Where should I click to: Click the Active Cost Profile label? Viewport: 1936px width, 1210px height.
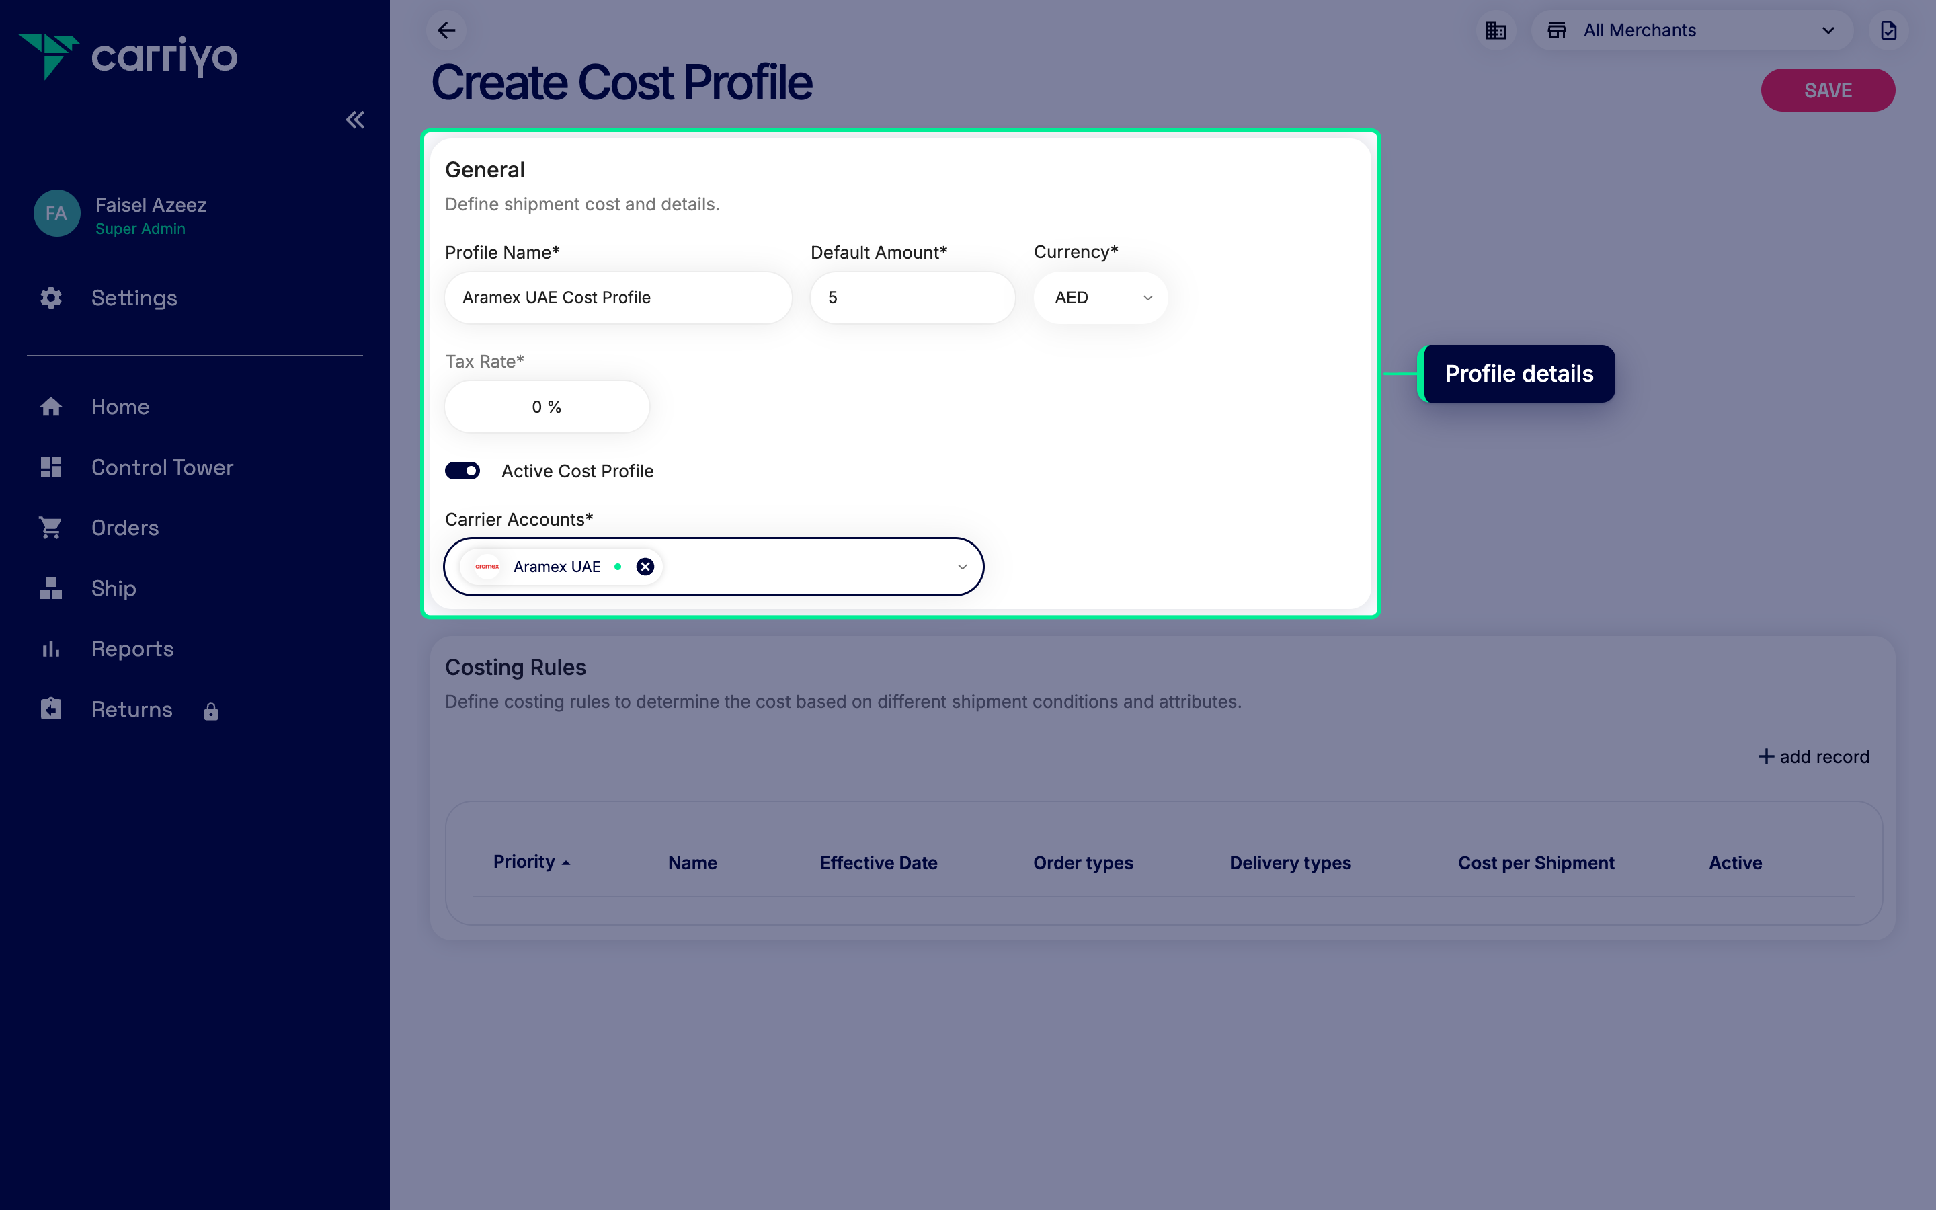(x=577, y=471)
